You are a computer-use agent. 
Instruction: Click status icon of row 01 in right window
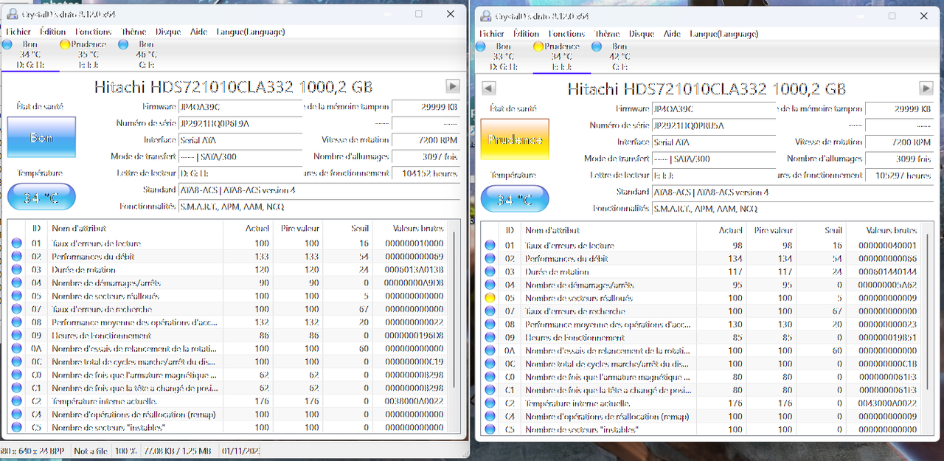(490, 245)
